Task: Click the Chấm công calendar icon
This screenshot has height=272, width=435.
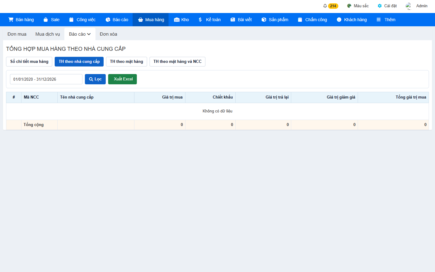Action: pyautogui.click(x=300, y=20)
